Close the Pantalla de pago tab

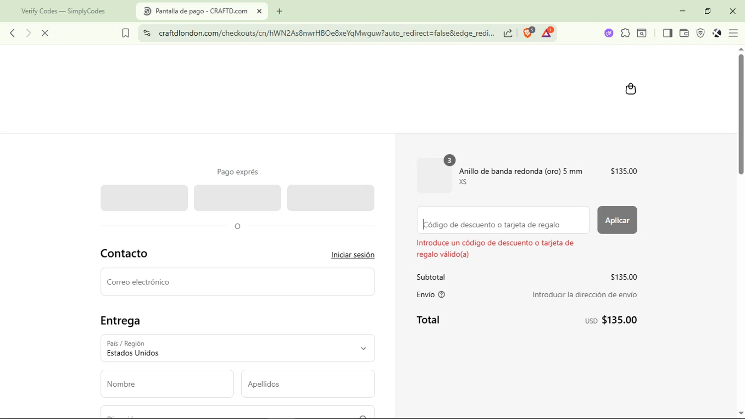click(x=259, y=11)
